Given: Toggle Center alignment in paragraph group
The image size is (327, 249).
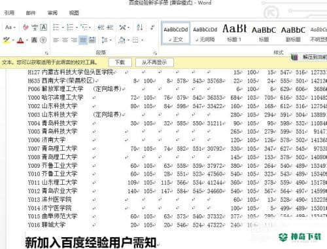Looking at the screenshot, I should (x=65, y=40).
